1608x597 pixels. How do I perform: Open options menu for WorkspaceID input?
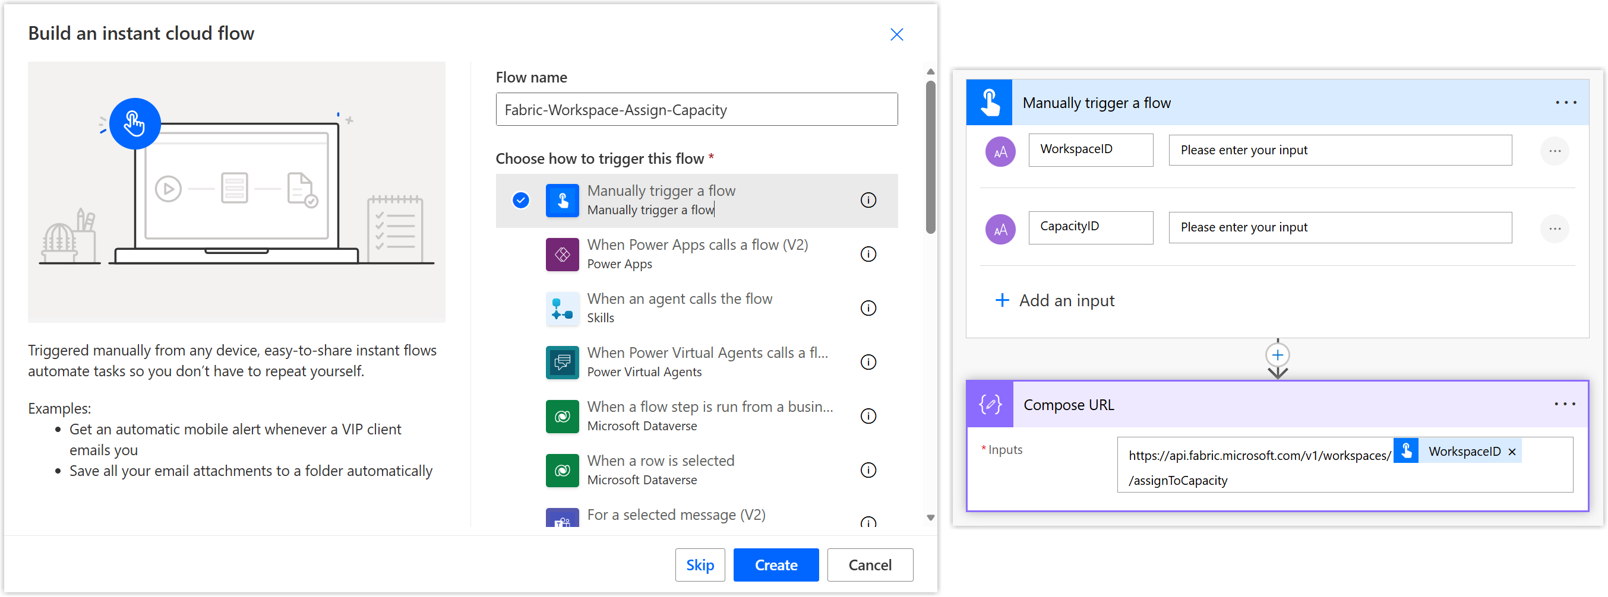click(x=1555, y=151)
